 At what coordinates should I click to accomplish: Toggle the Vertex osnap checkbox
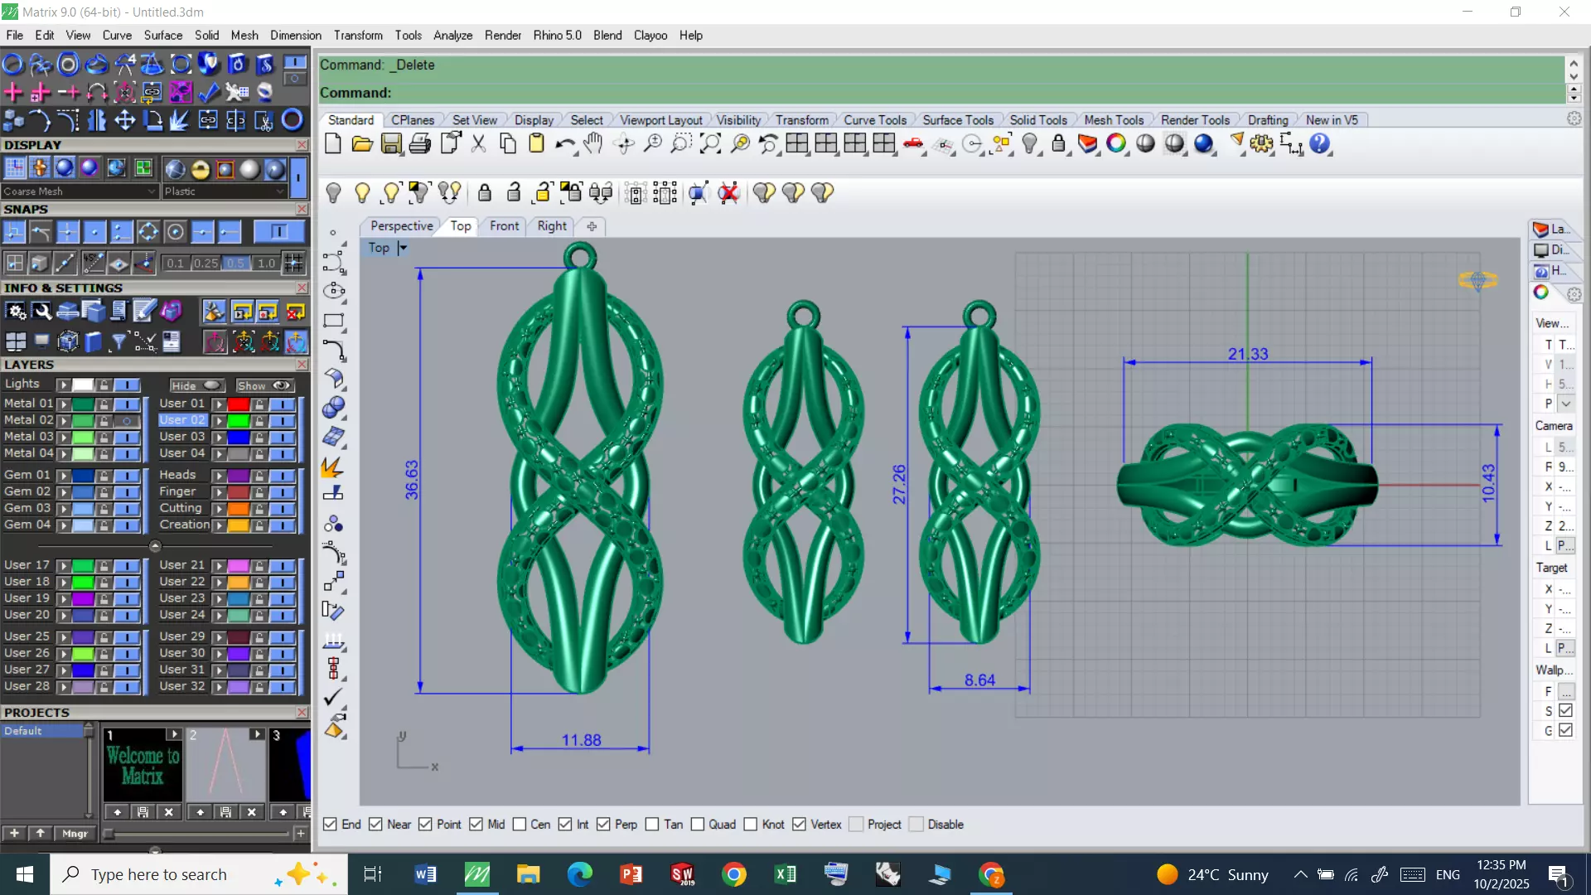pos(799,825)
